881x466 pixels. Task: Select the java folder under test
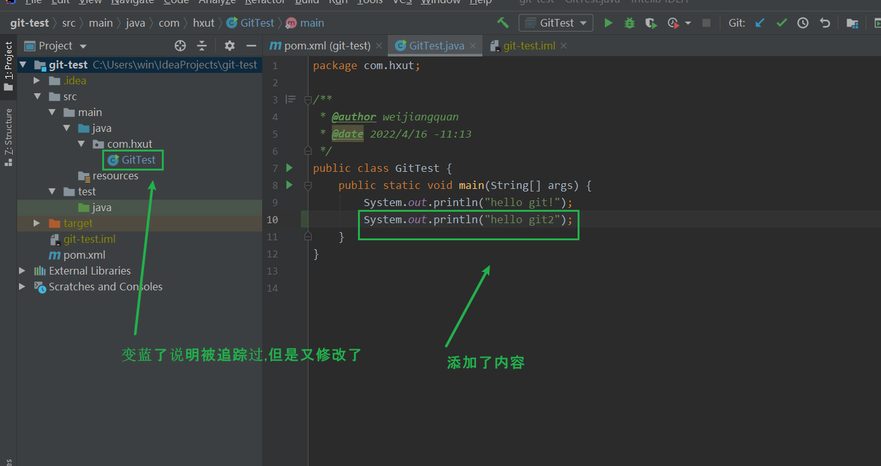click(95, 207)
